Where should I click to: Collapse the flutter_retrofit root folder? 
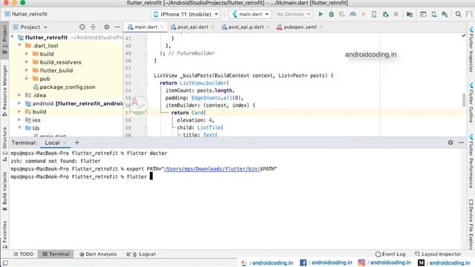click(x=13, y=37)
